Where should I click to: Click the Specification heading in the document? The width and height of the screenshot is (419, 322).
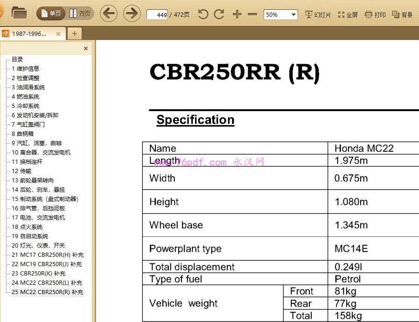click(x=196, y=120)
